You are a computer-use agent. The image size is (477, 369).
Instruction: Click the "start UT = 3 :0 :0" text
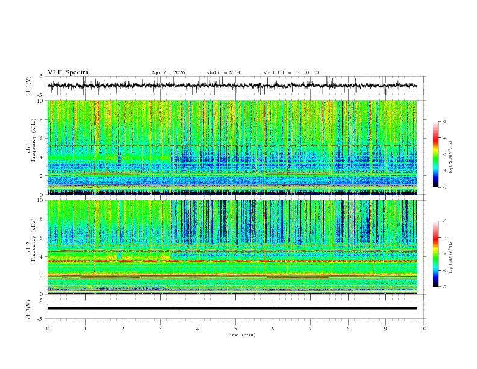(x=291, y=72)
